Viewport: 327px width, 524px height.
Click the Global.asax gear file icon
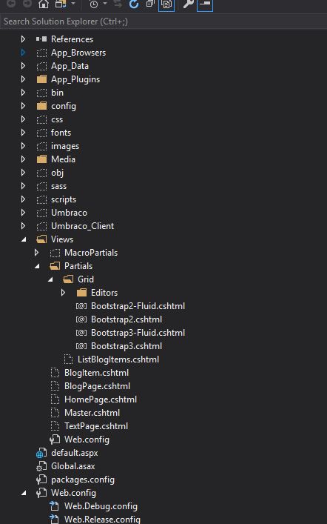[41, 466]
